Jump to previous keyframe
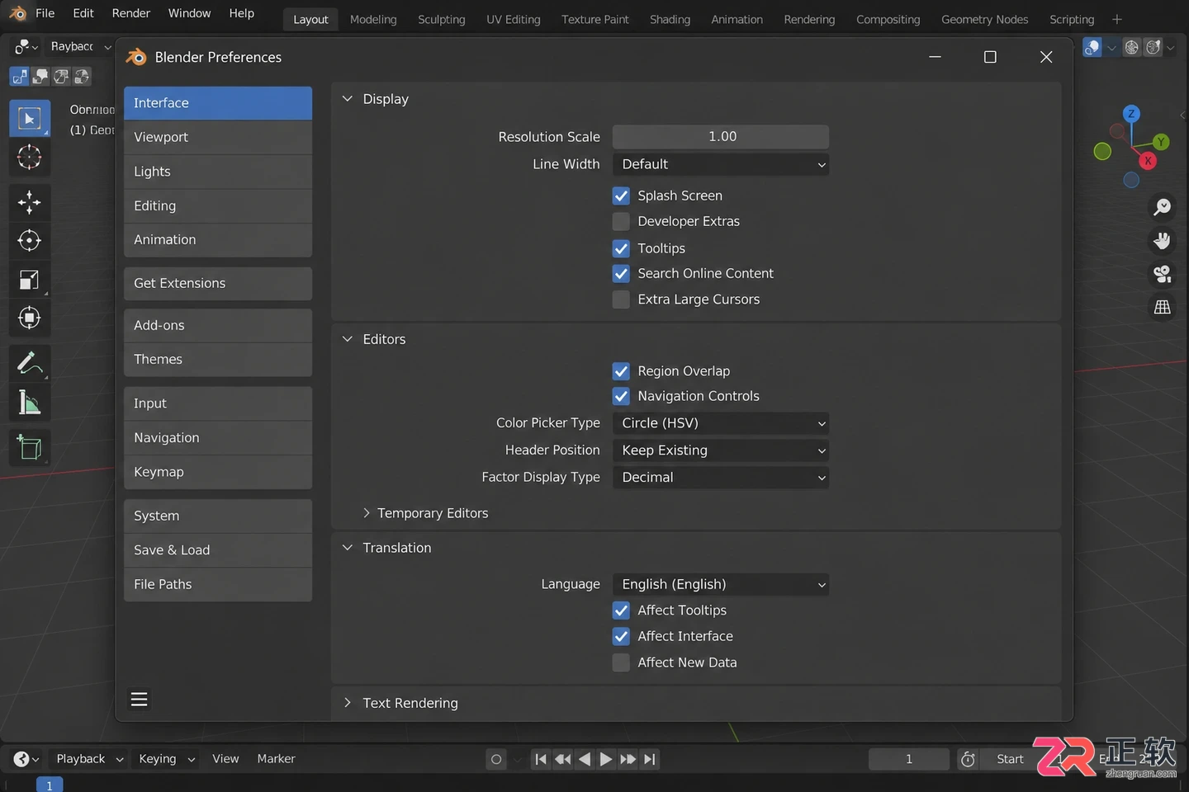Viewport: 1189px width, 792px height. click(x=562, y=759)
